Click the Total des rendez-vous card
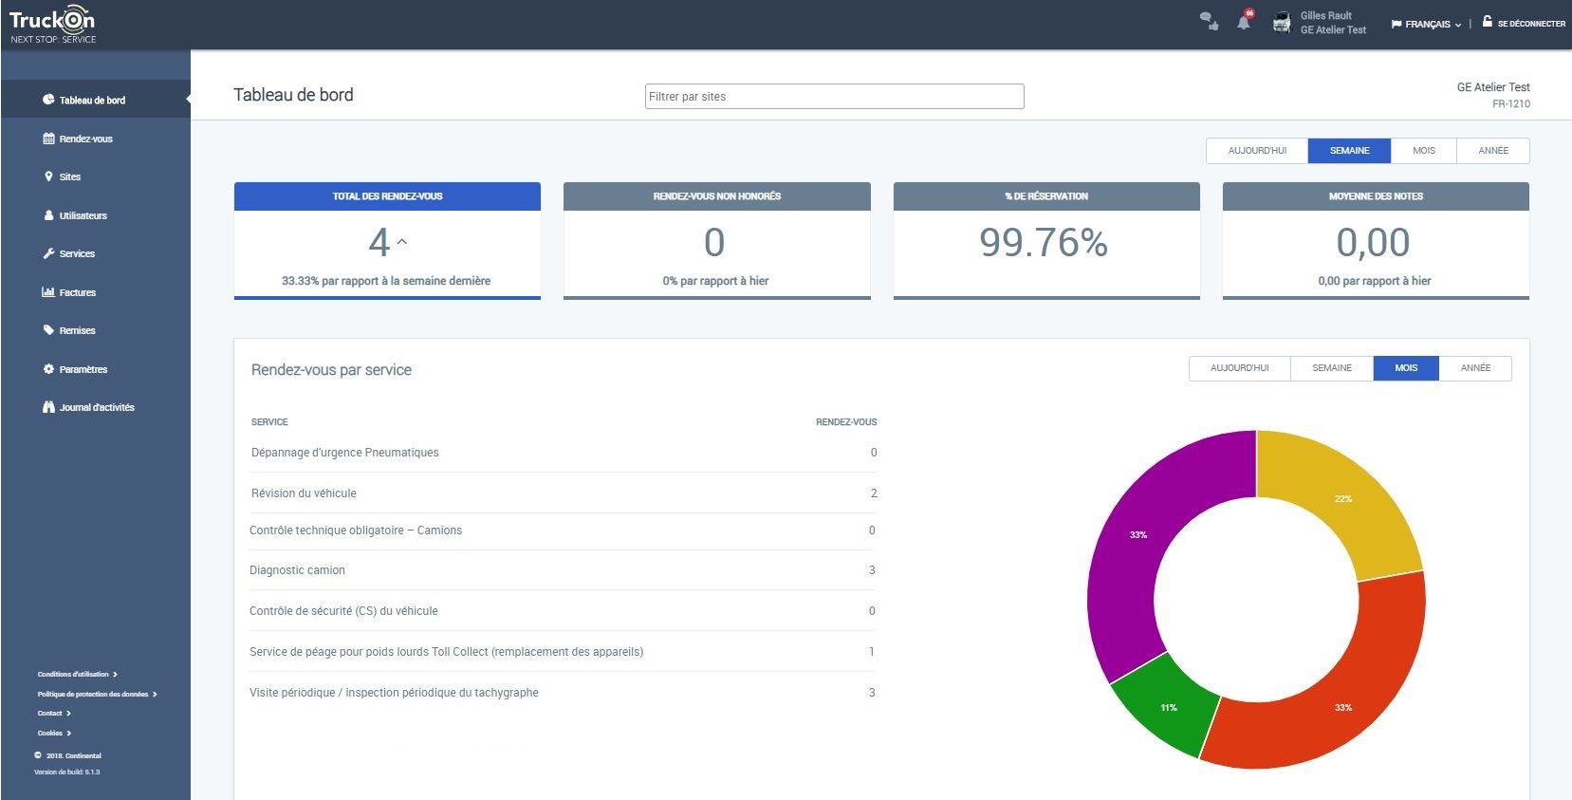Screen dimensions: 1572x800 coord(387,241)
